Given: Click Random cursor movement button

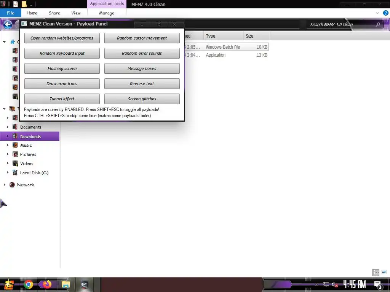Looking at the screenshot, I should [x=142, y=38].
